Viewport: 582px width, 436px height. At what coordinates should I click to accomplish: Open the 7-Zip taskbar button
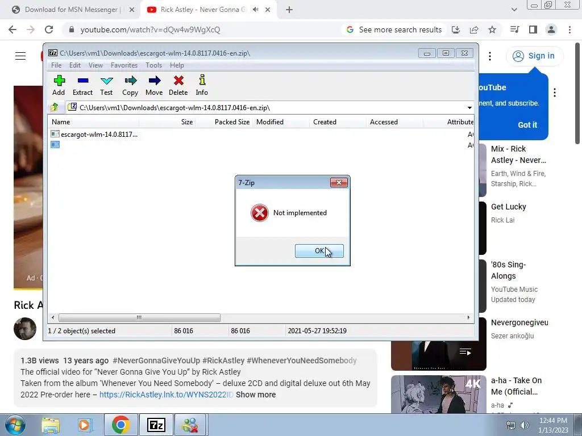coord(156,425)
